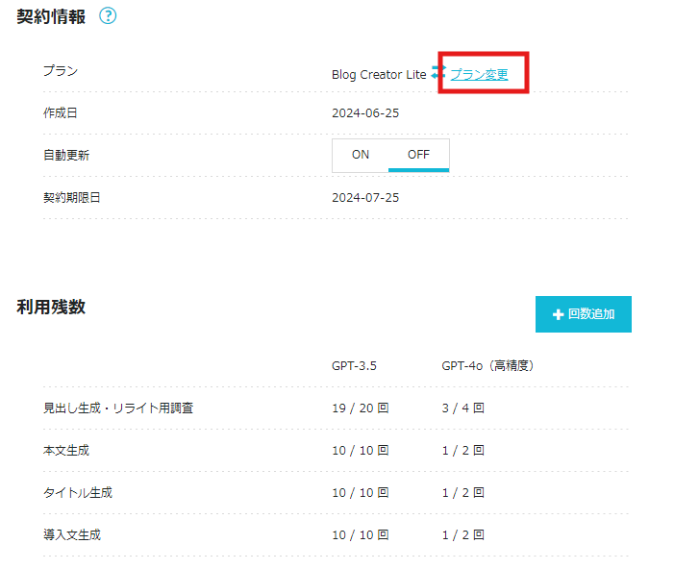This screenshot has height=569, width=699.
Task: Click the 契約情報 section heading
Action: pyautogui.click(x=51, y=16)
